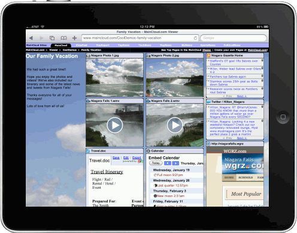Open the bookmarks book icon
Screen dimensions: 297x233
coord(63,38)
